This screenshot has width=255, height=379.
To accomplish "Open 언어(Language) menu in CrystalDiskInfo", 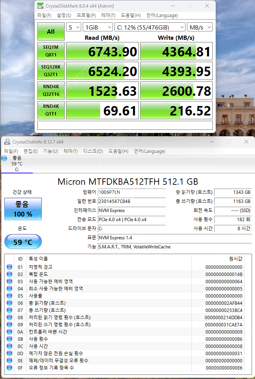I will 150,151.
